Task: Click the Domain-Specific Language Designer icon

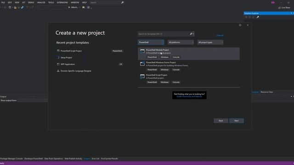Action: coord(58,71)
